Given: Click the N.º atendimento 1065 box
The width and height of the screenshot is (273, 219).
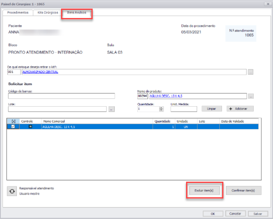Looking at the screenshot, I should [241, 34].
